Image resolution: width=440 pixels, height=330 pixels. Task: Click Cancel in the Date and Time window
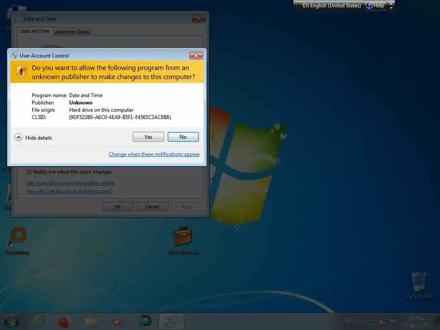click(153, 207)
